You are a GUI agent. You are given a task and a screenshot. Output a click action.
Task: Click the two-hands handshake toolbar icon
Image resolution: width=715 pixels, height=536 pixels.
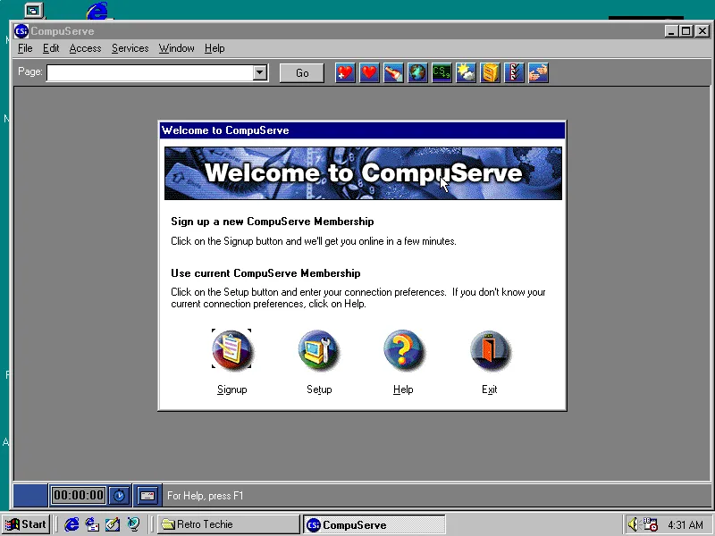coord(539,73)
